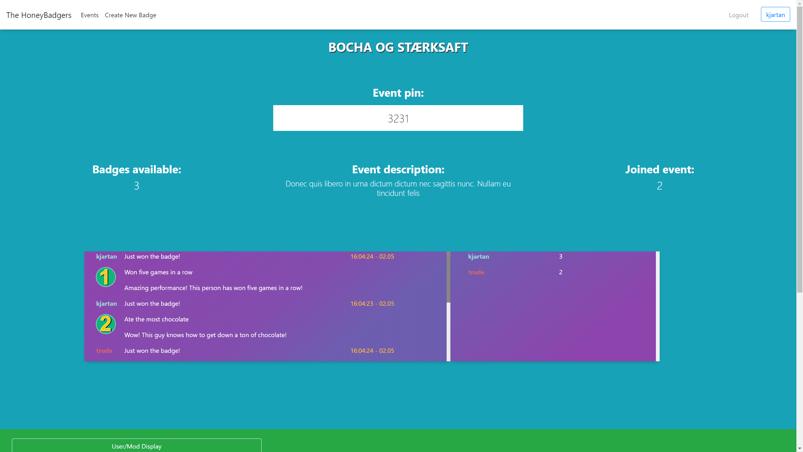Click the BOCHA OG STÆRKSAFT event heading

[398, 47]
